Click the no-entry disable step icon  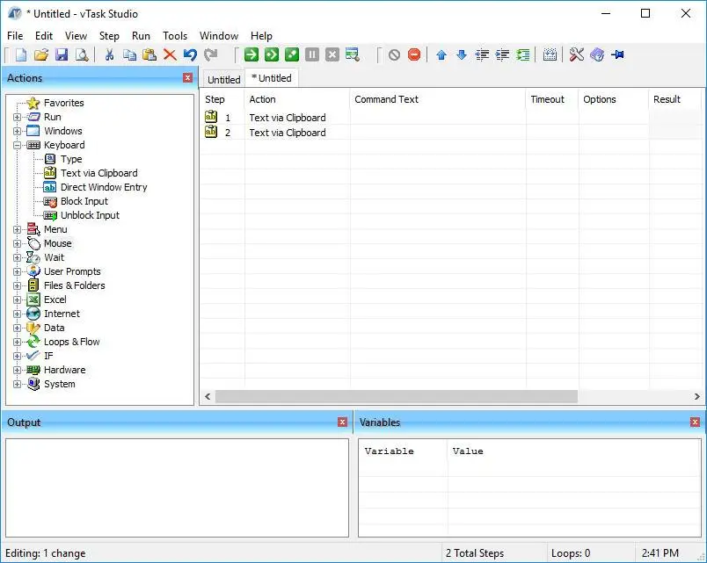click(x=394, y=55)
